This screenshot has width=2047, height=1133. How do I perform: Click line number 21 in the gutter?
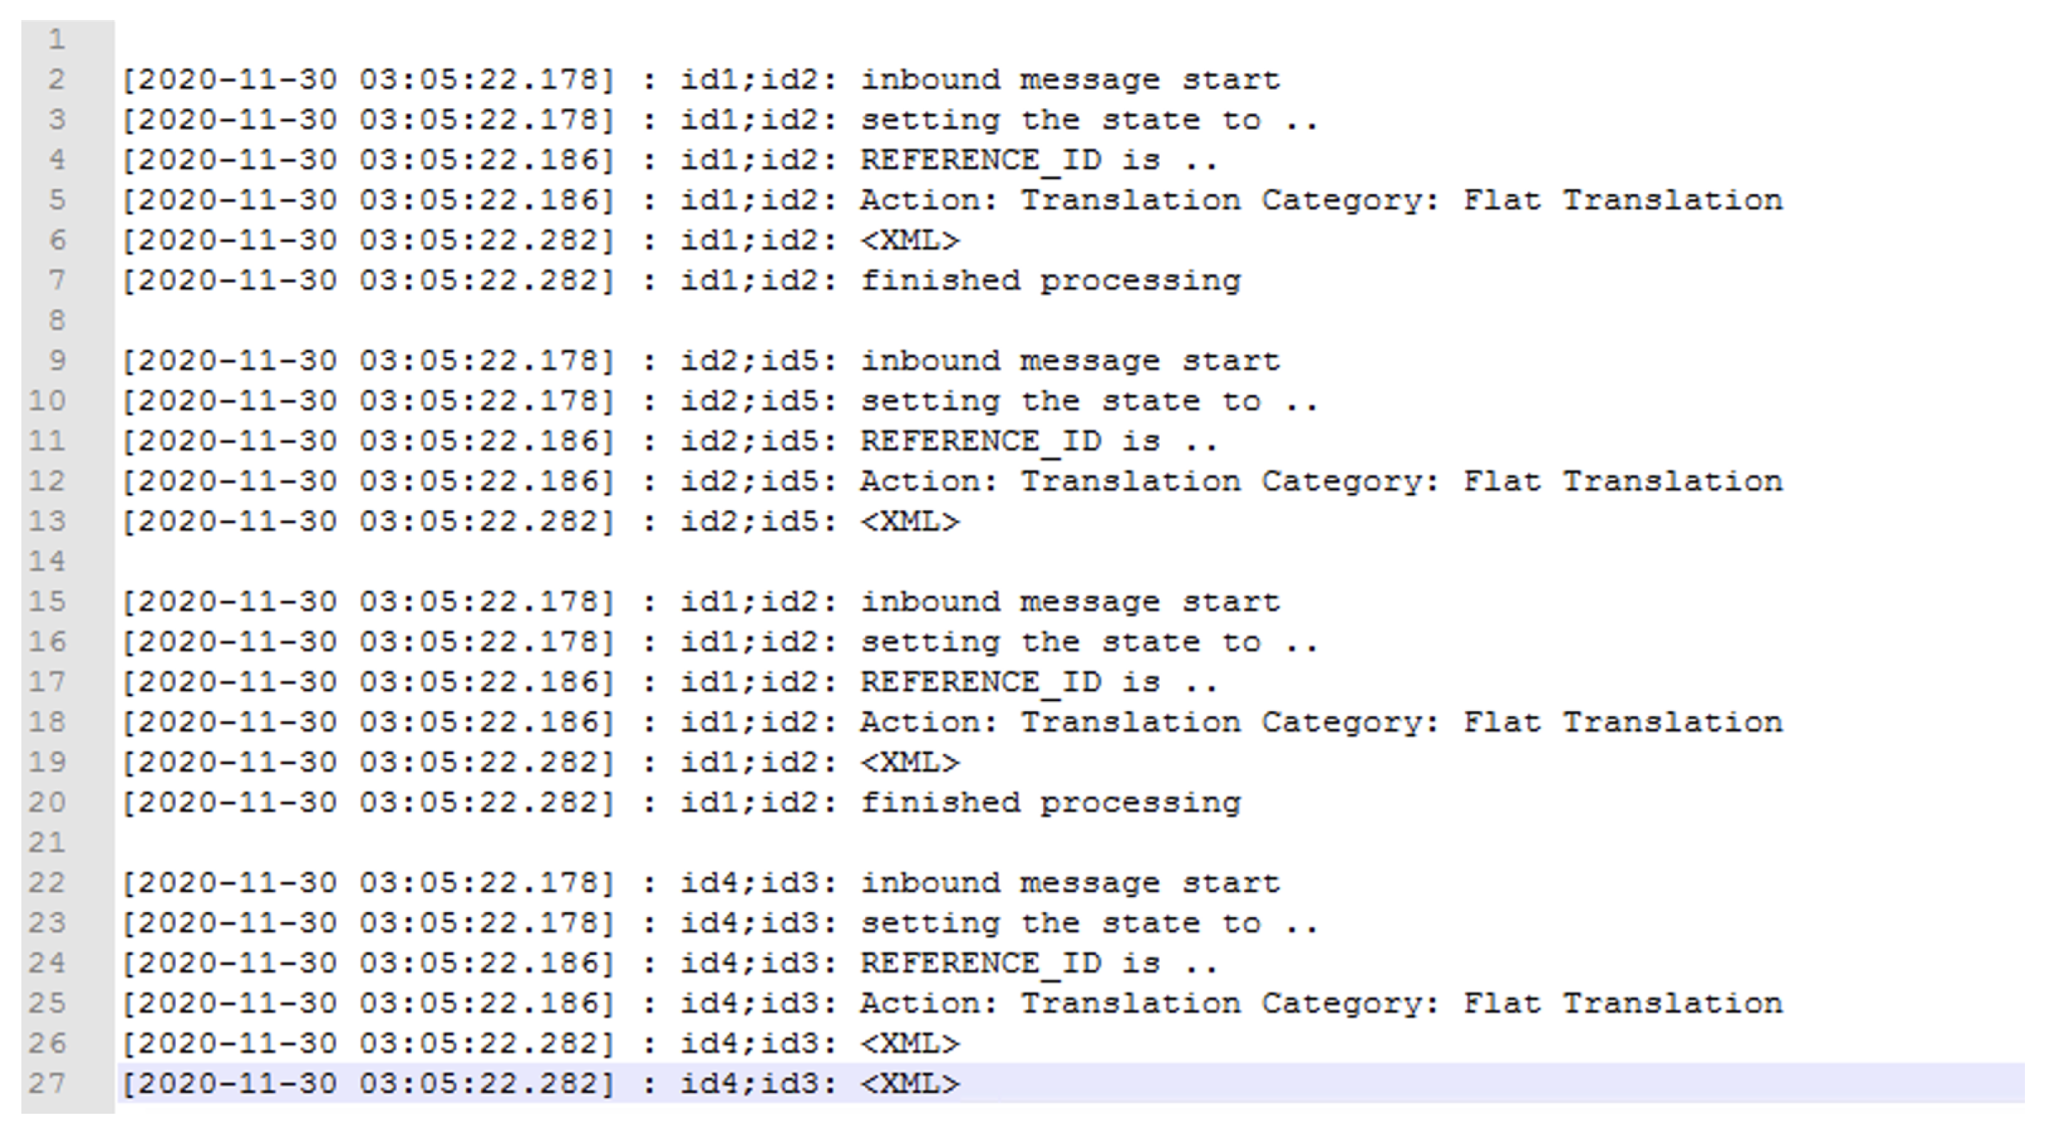click(x=47, y=842)
